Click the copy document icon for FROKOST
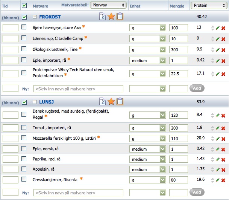 pyautogui.click(x=102, y=17)
